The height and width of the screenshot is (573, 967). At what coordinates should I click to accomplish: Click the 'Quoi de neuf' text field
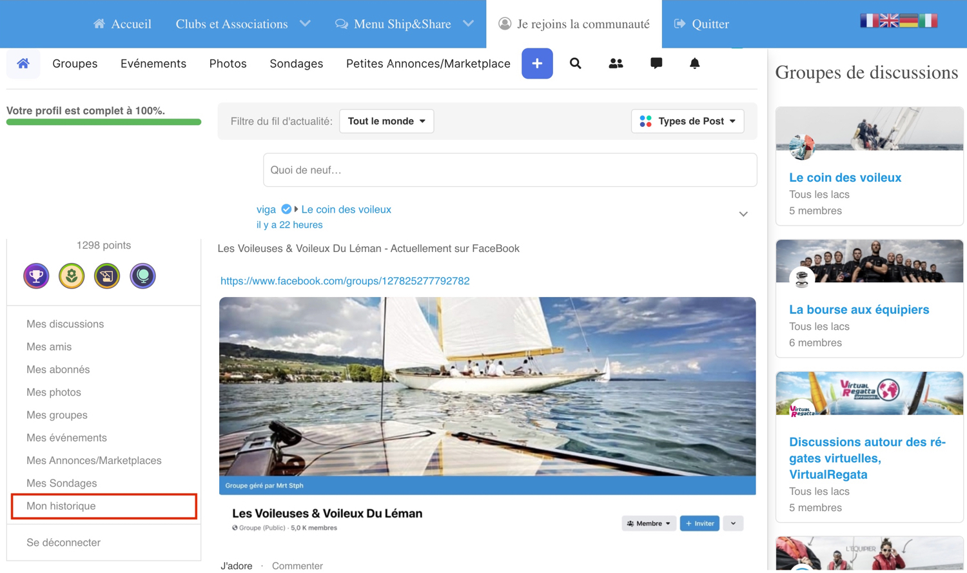(x=509, y=170)
